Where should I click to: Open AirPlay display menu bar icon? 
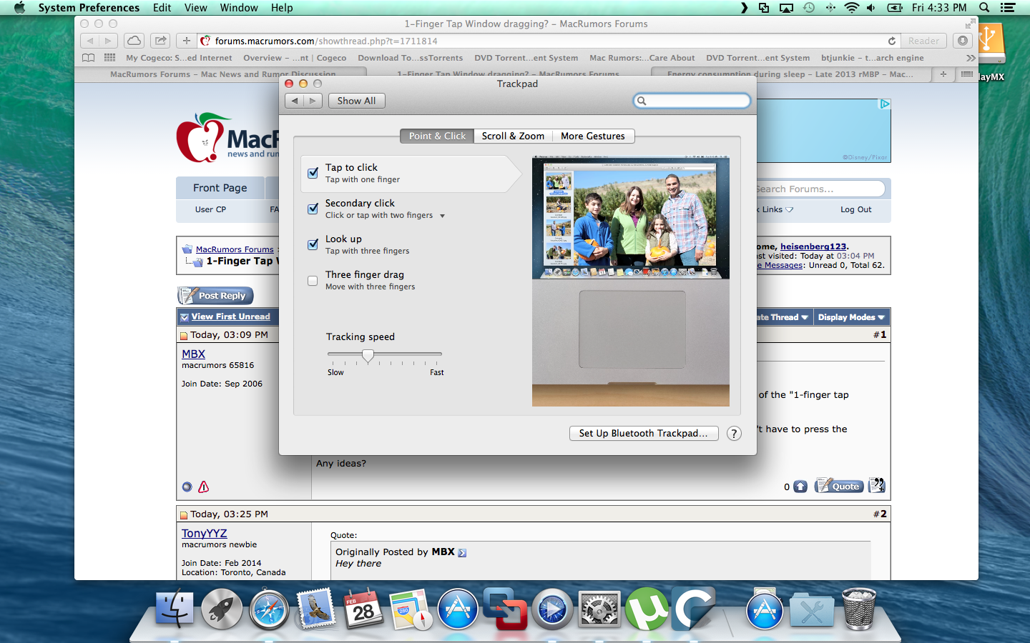coord(786,8)
